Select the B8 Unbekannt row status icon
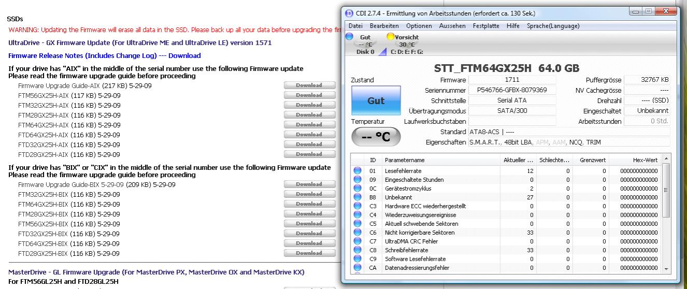Screen dimensions: 687x289 pyautogui.click(x=357, y=197)
